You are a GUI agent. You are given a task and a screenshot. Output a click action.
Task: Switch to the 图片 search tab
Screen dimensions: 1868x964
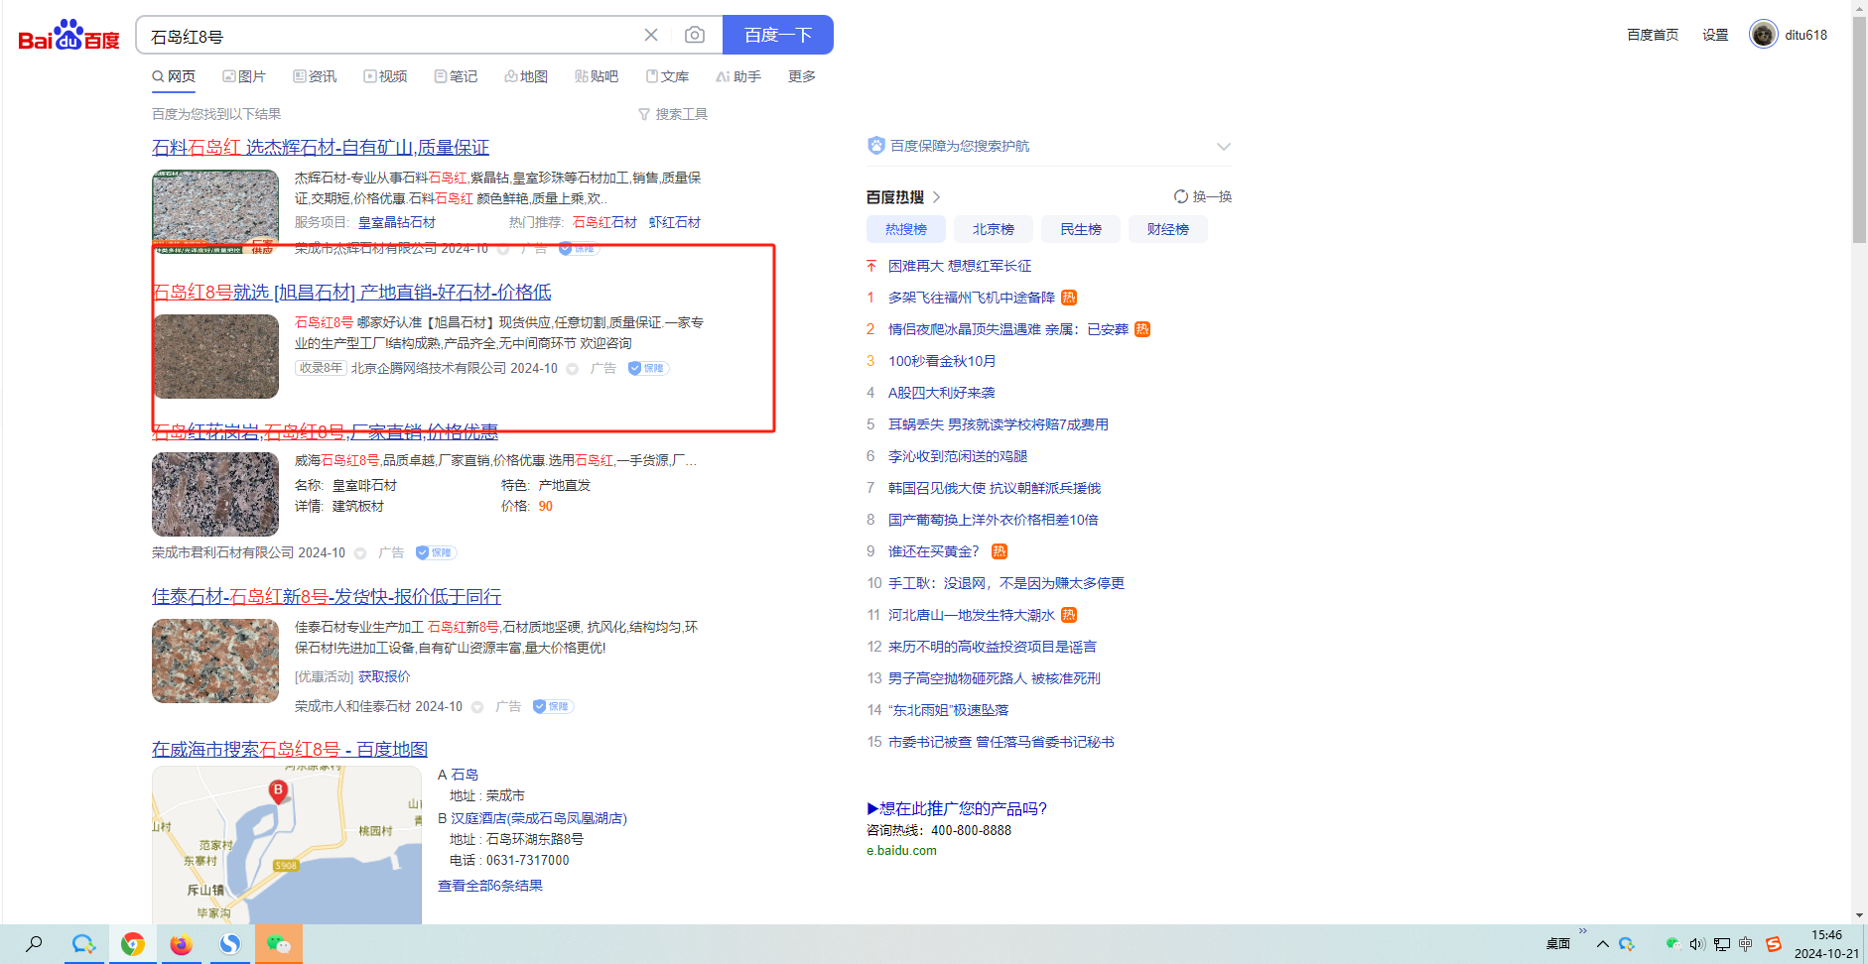(x=244, y=76)
